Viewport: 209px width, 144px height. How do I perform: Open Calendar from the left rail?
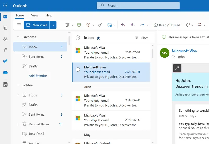click(5, 28)
